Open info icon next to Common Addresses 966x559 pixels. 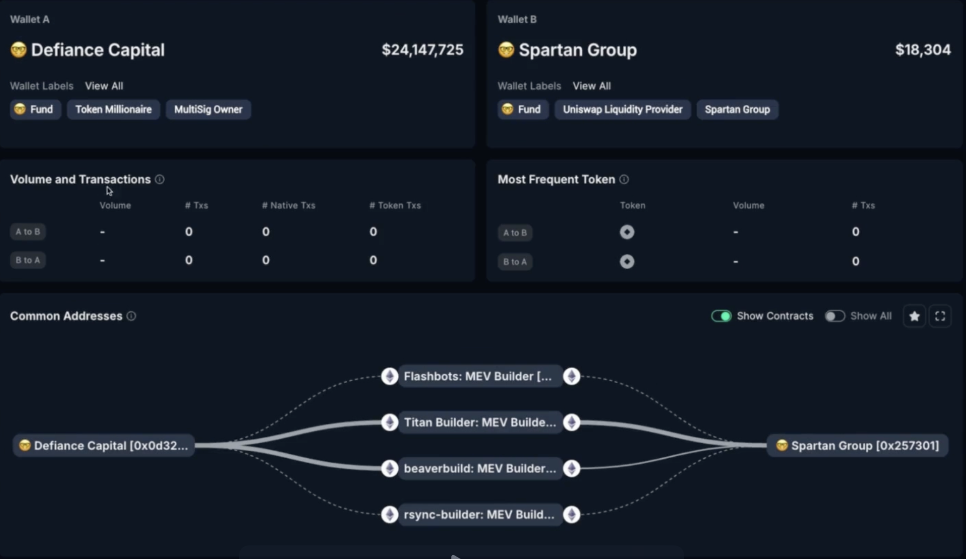click(x=131, y=316)
